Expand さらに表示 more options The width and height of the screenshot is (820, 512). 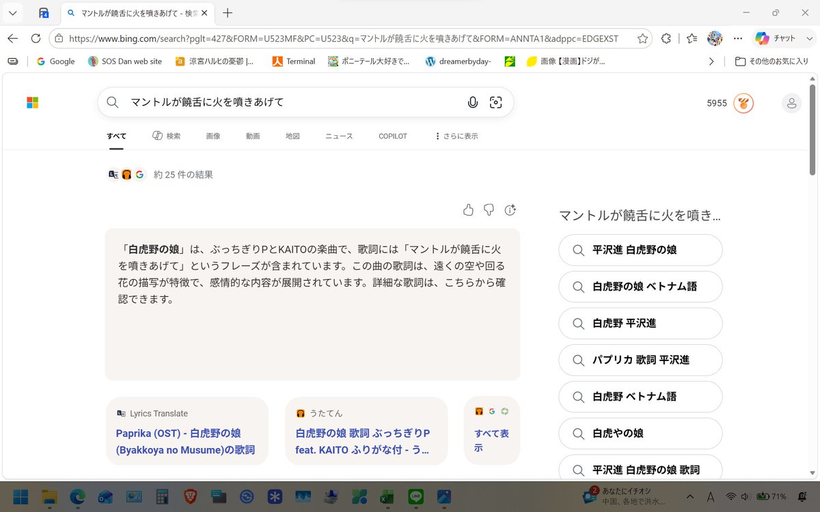(456, 137)
